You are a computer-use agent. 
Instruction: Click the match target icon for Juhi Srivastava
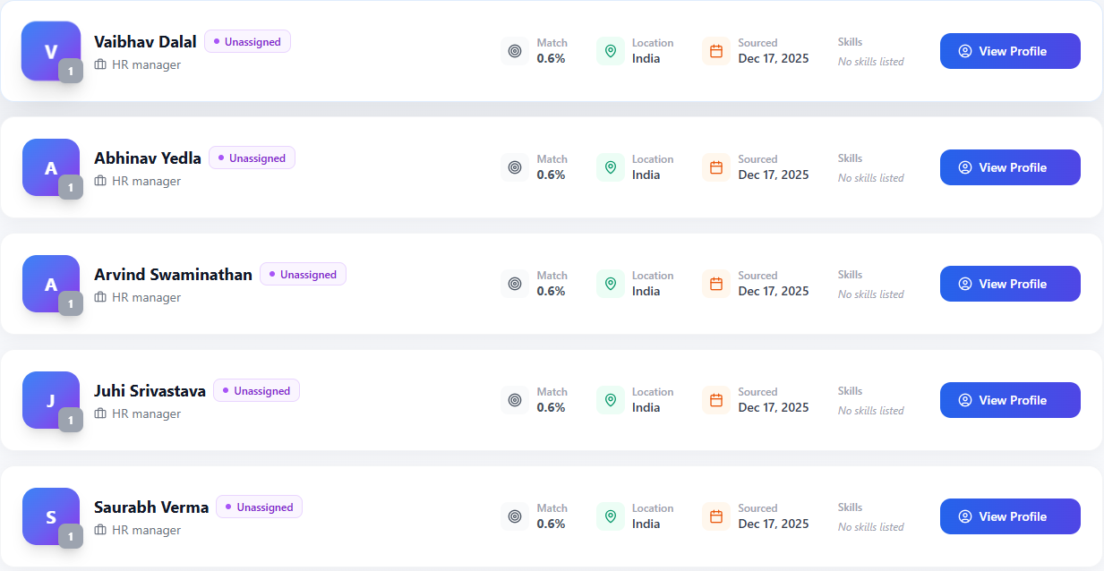(515, 400)
